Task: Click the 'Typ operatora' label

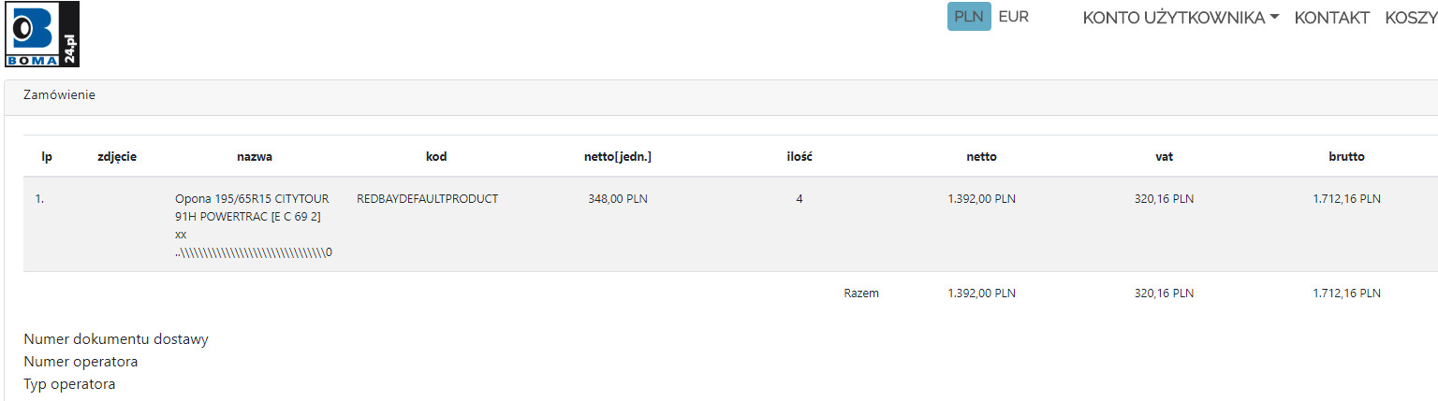Action: pyautogui.click(x=70, y=384)
